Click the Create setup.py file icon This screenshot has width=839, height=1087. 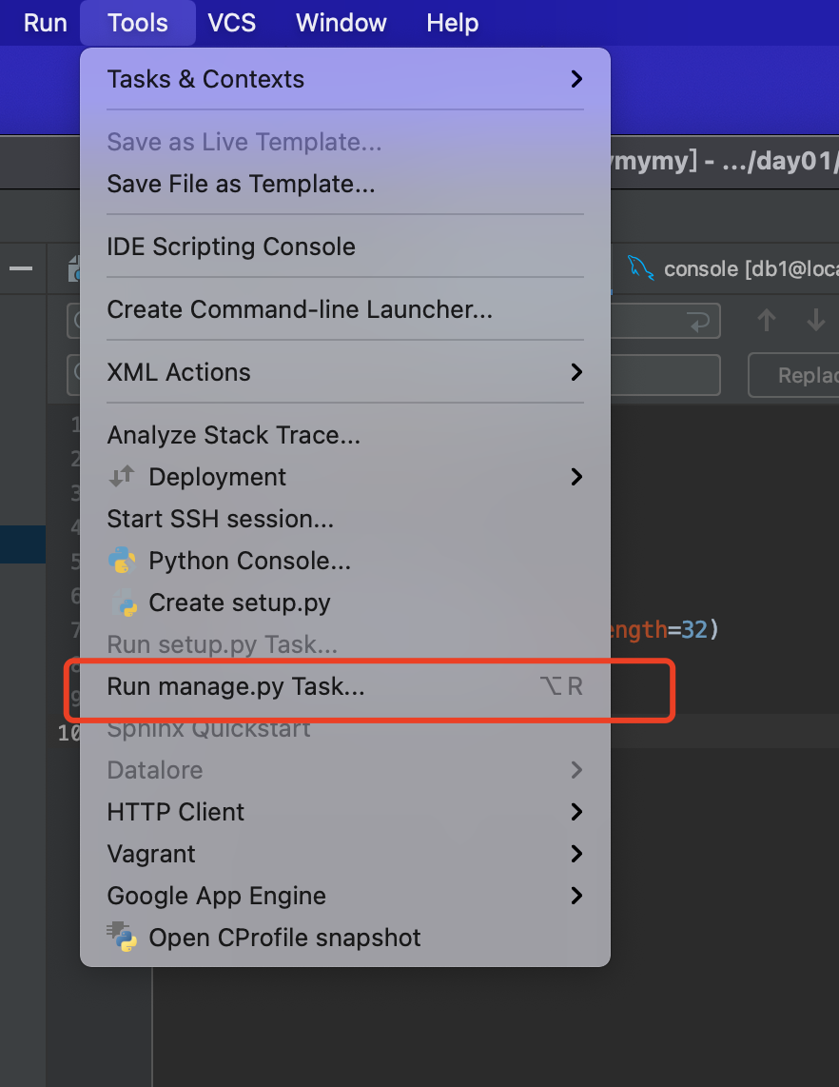(x=122, y=603)
